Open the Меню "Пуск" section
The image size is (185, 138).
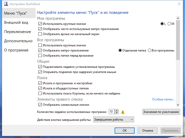point(19,13)
